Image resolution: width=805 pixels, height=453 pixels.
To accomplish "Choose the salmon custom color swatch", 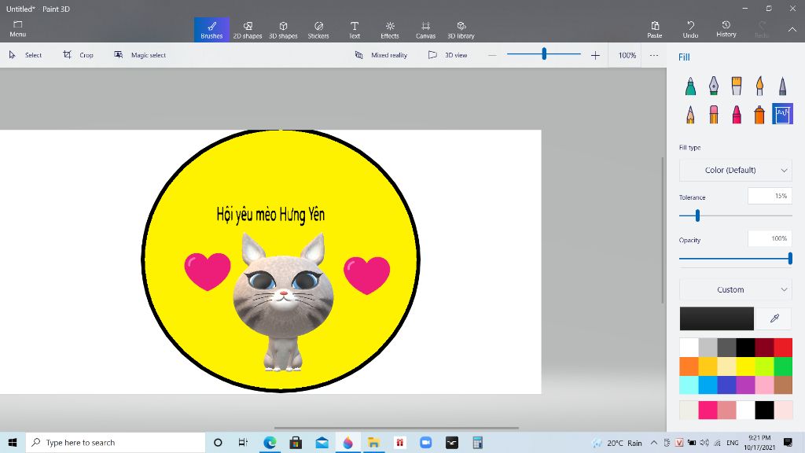I will [726, 411].
